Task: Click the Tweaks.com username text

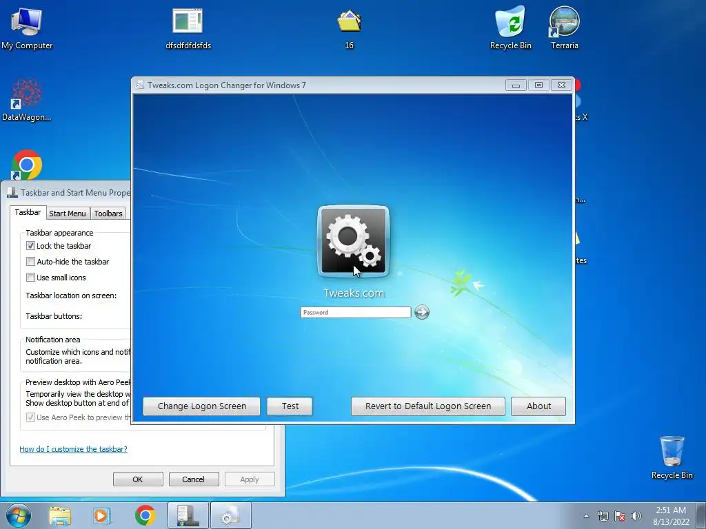Action: click(354, 293)
